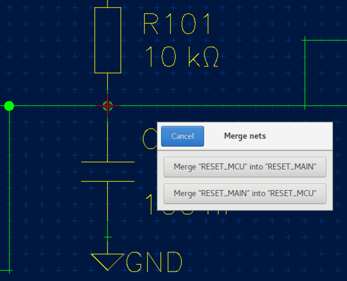The height and width of the screenshot is (281, 347).
Task: Select the green wire corner at upper right
Action: click(x=304, y=40)
